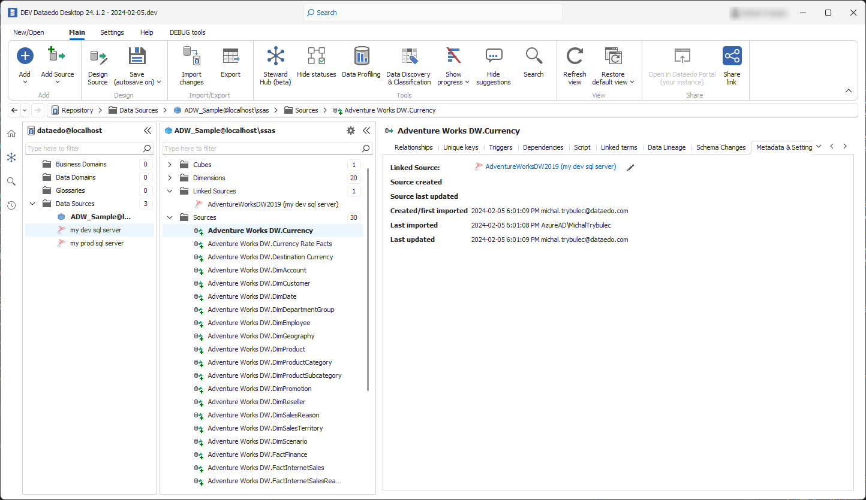Click the navigate back arrow
The width and height of the screenshot is (866, 500).
coord(14,110)
